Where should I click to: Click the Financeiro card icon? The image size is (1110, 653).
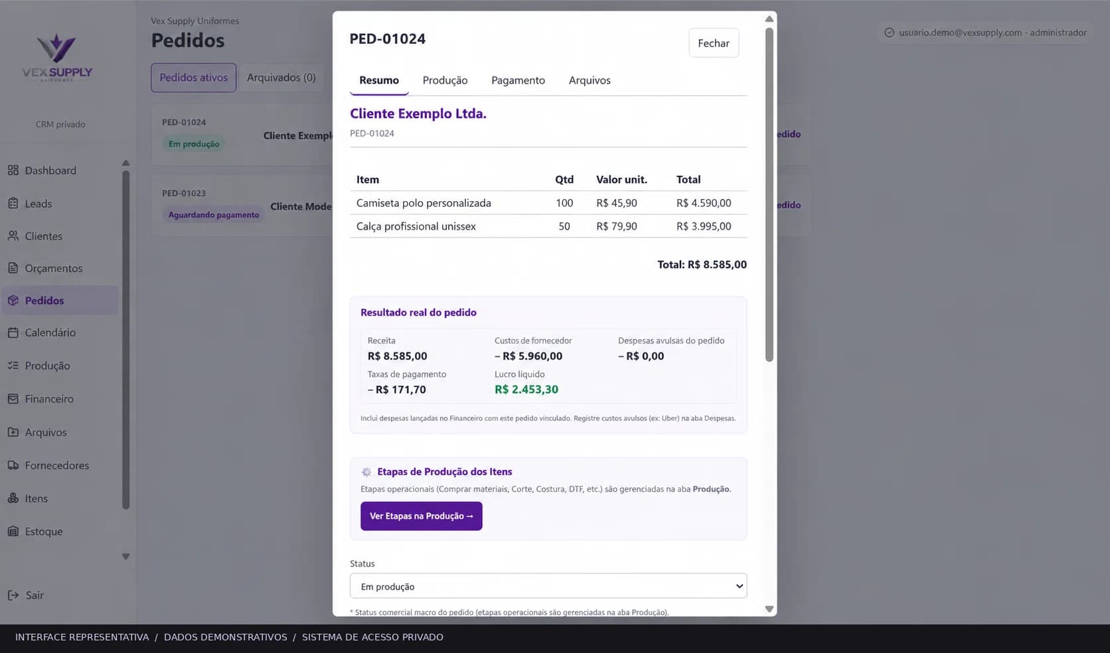(x=13, y=399)
